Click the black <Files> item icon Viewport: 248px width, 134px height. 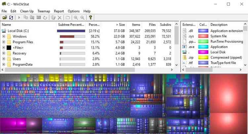point(9,48)
